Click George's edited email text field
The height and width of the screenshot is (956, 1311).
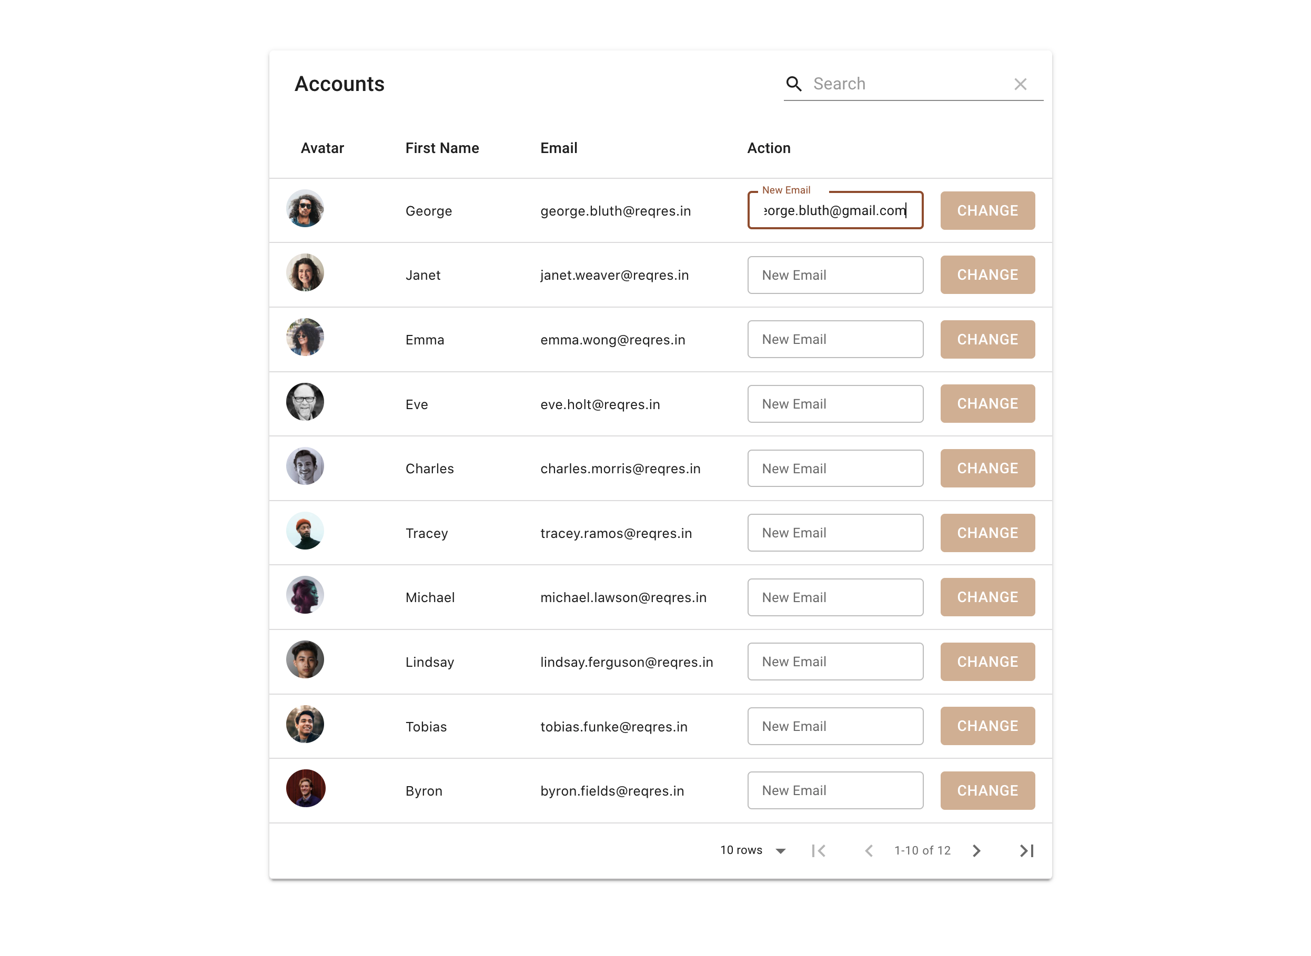(835, 210)
